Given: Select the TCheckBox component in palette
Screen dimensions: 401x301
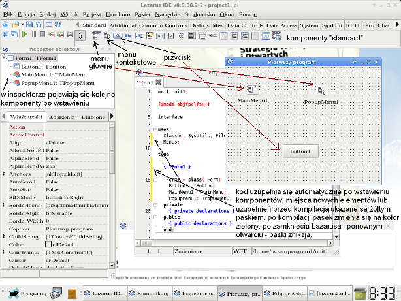Looking at the screenshot, I should [171, 35].
